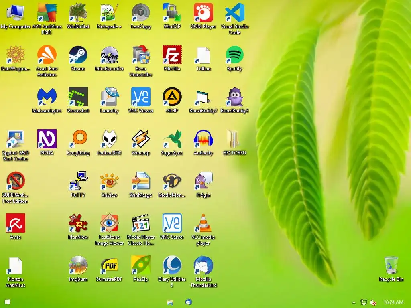411x308 pixels.
Task: Click the Launchy UFO icon
Action: pos(109,97)
